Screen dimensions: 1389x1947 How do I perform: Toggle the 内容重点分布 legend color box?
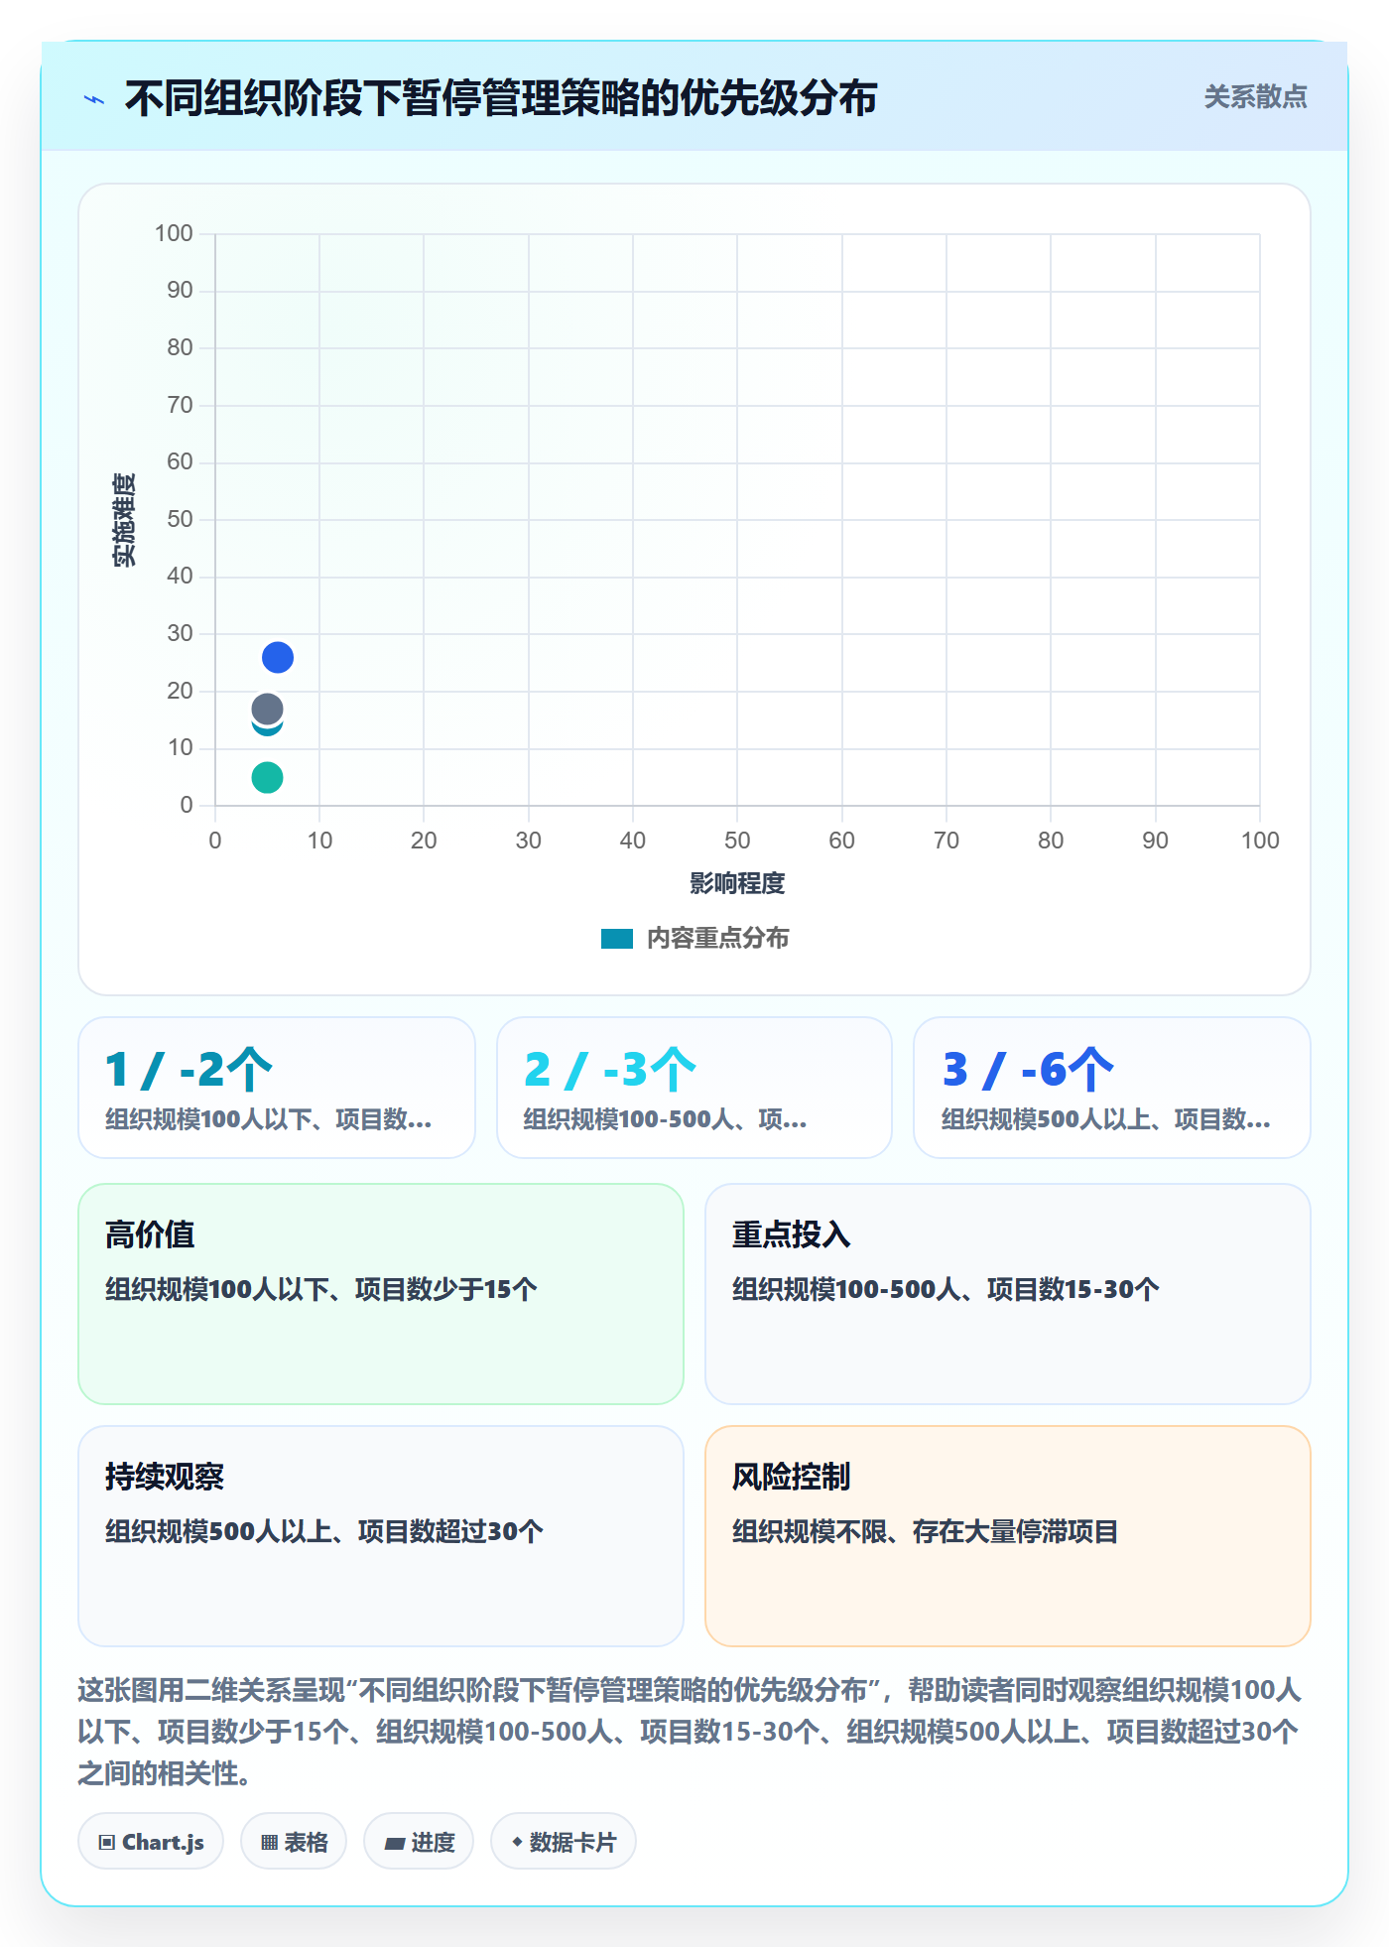(616, 939)
